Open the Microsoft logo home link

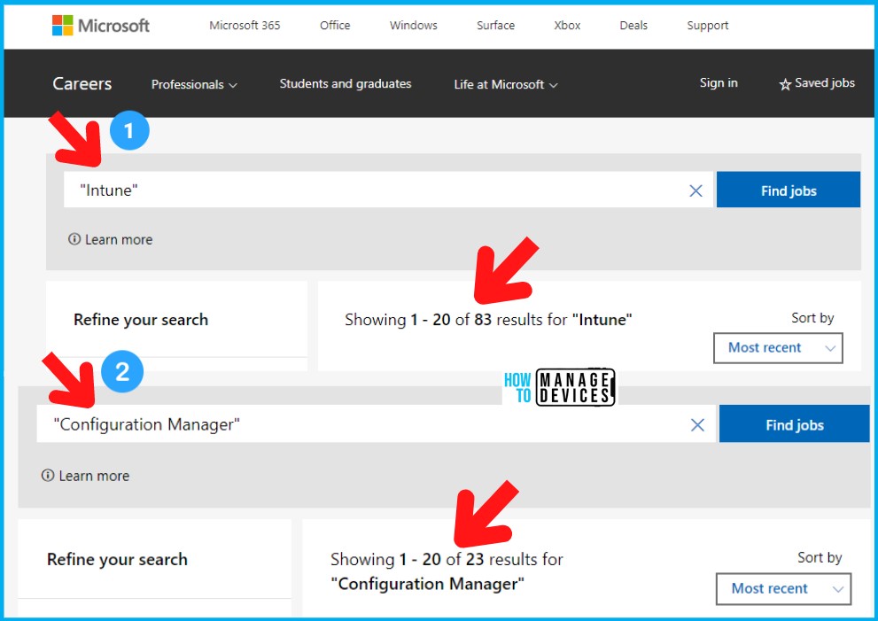point(101,25)
